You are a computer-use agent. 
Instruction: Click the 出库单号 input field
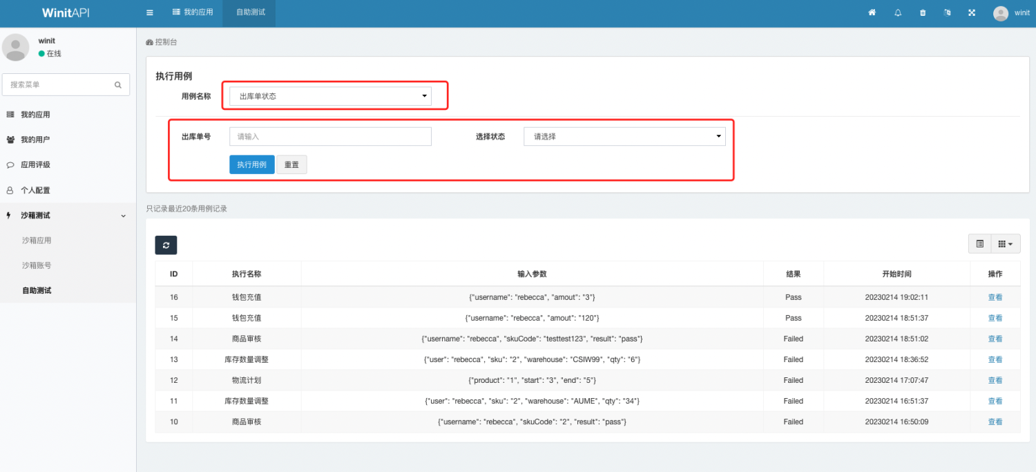coord(330,137)
